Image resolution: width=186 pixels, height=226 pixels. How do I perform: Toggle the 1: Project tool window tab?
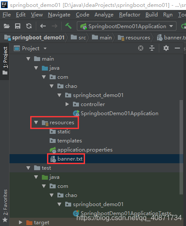5,61
